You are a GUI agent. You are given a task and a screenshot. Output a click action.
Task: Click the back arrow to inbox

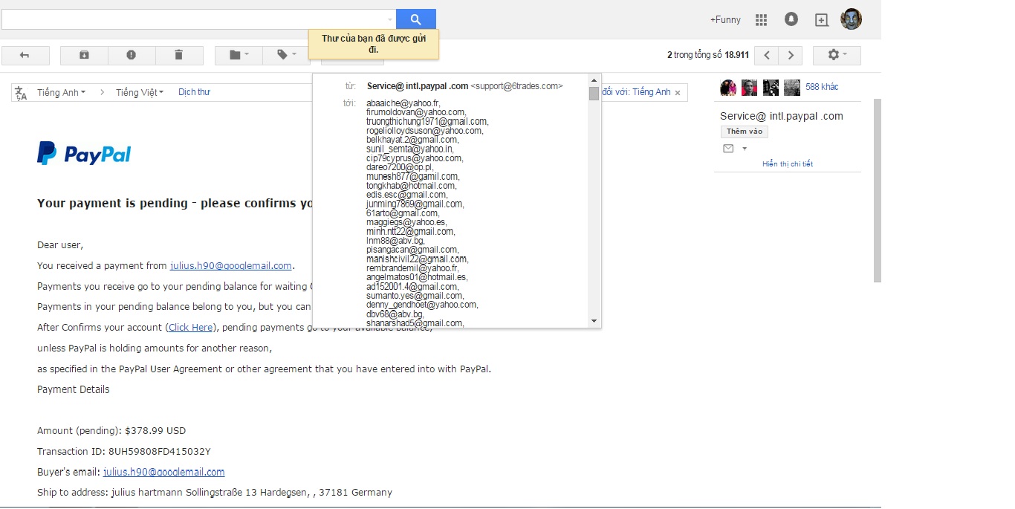(25, 55)
